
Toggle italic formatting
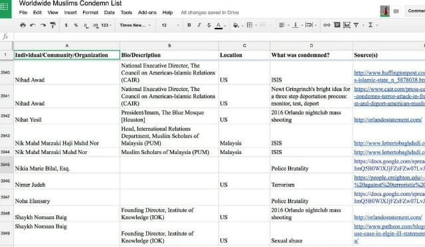(x=199, y=25)
